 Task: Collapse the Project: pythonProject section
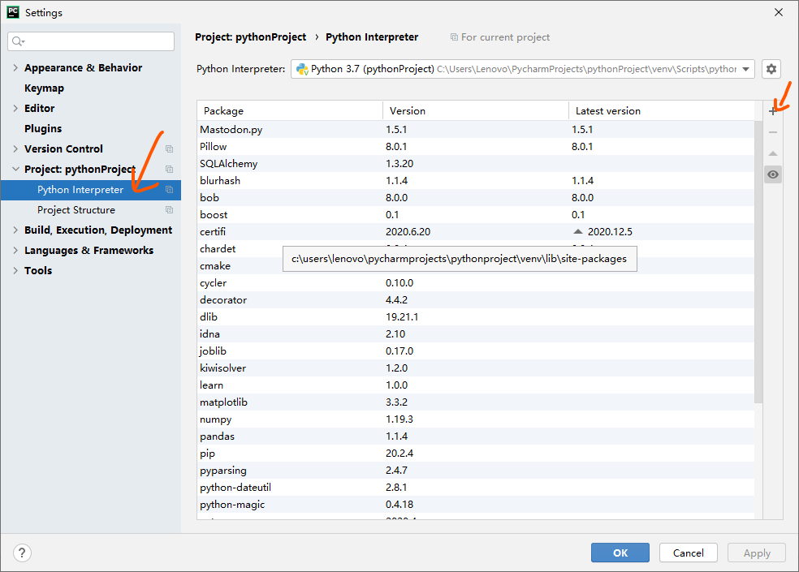[15, 170]
